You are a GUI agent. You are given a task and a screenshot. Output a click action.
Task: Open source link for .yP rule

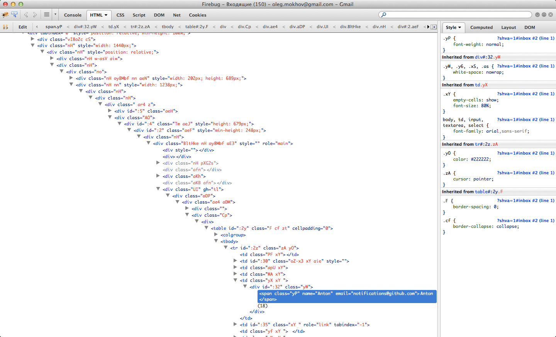point(525,38)
